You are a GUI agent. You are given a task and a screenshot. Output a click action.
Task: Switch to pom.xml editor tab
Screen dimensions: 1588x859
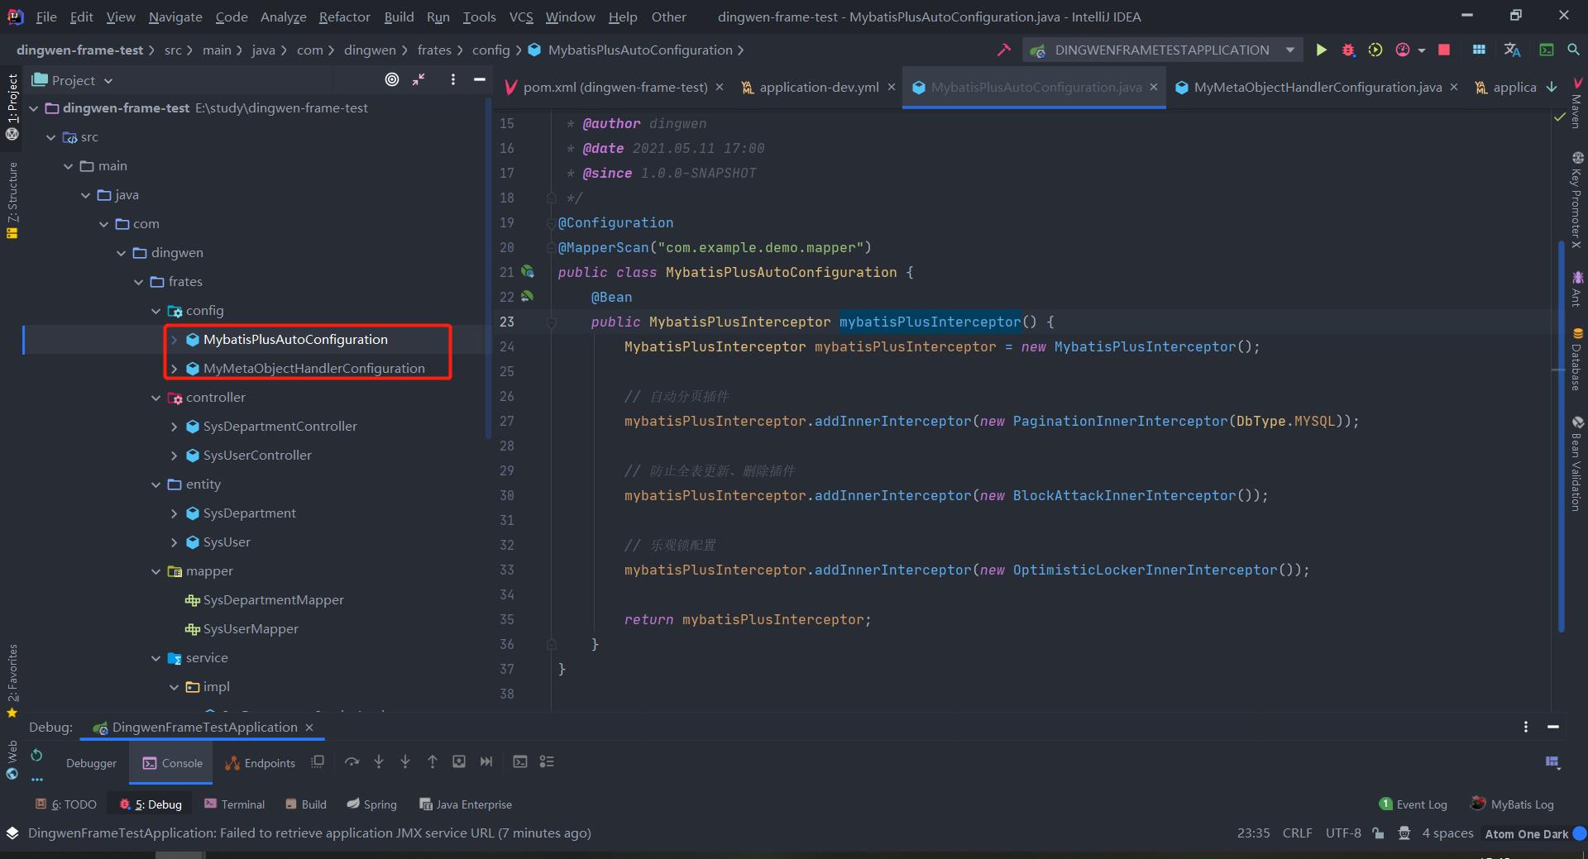click(x=615, y=87)
